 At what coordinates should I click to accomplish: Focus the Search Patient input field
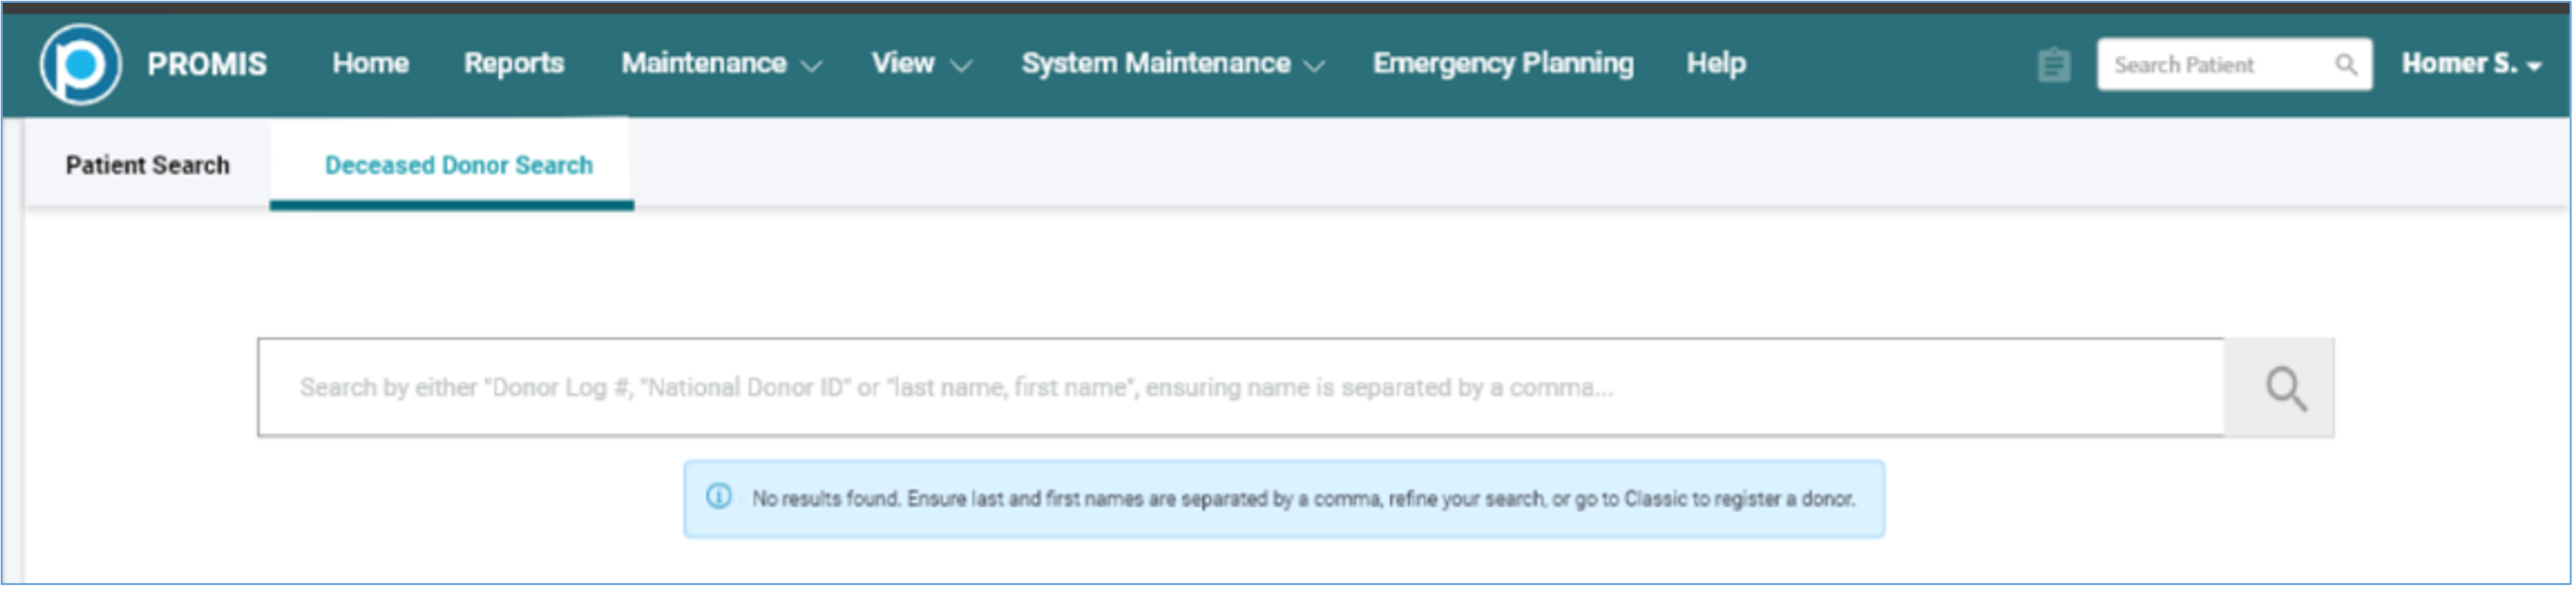[x=2215, y=65]
